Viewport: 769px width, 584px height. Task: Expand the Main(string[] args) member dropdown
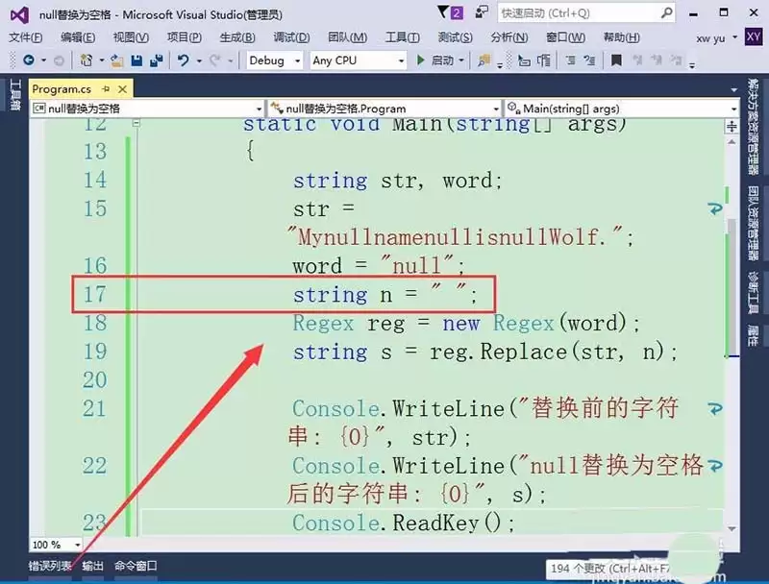(734, 109)
